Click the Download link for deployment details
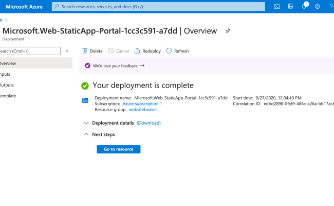334x206 pixels. (149, 123)
